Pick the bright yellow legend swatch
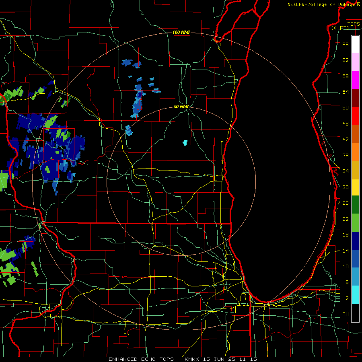362x362 pixels. coord(355,187)
